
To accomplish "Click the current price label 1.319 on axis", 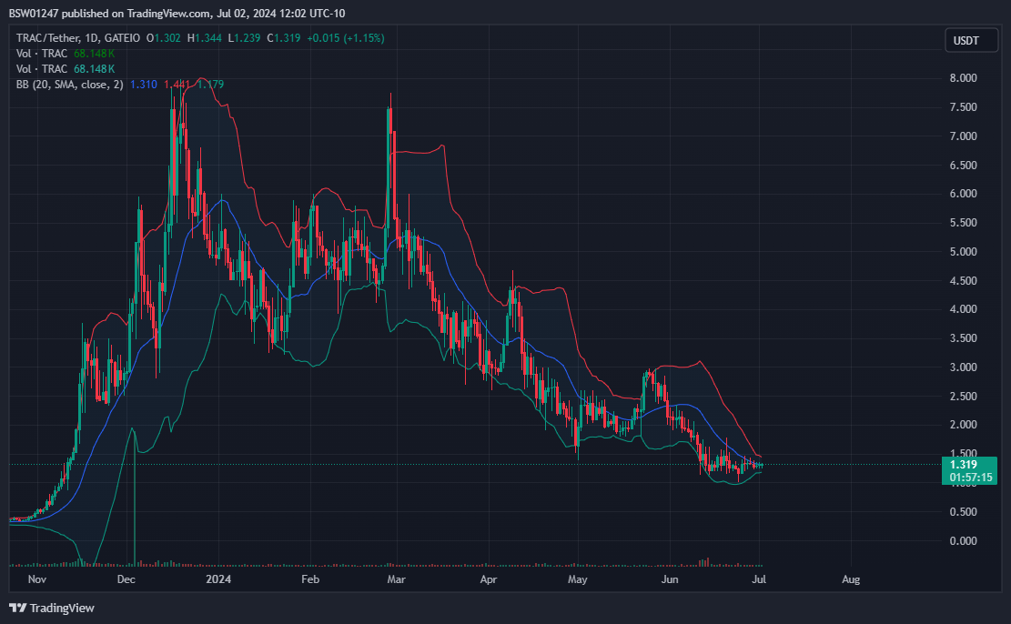I will click(x=964, y=464).
